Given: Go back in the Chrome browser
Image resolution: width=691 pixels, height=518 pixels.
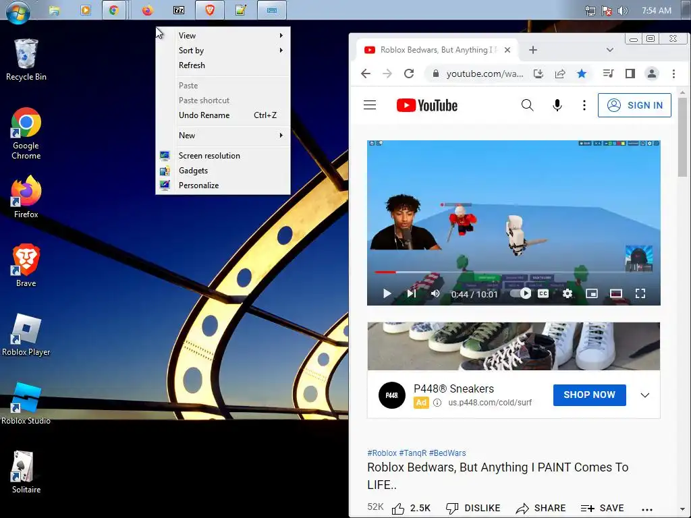Looking at the screenshot, I should 366,74.
